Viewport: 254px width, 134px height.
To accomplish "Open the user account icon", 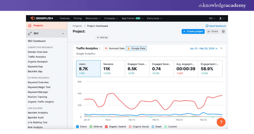I will click(220, 18).
